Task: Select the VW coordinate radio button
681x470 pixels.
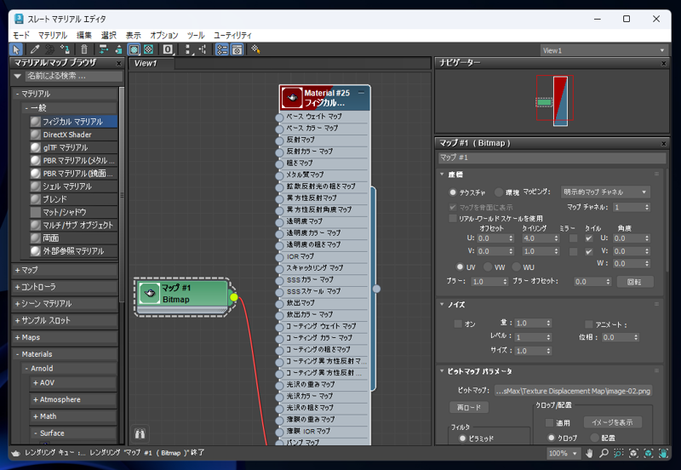Action: (x=488, y=267)
